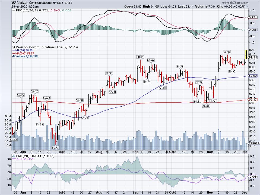The image size is (260, 195).
Task: Select the Volume 7,290,295 legend text
Action: [x=27, y=57]
